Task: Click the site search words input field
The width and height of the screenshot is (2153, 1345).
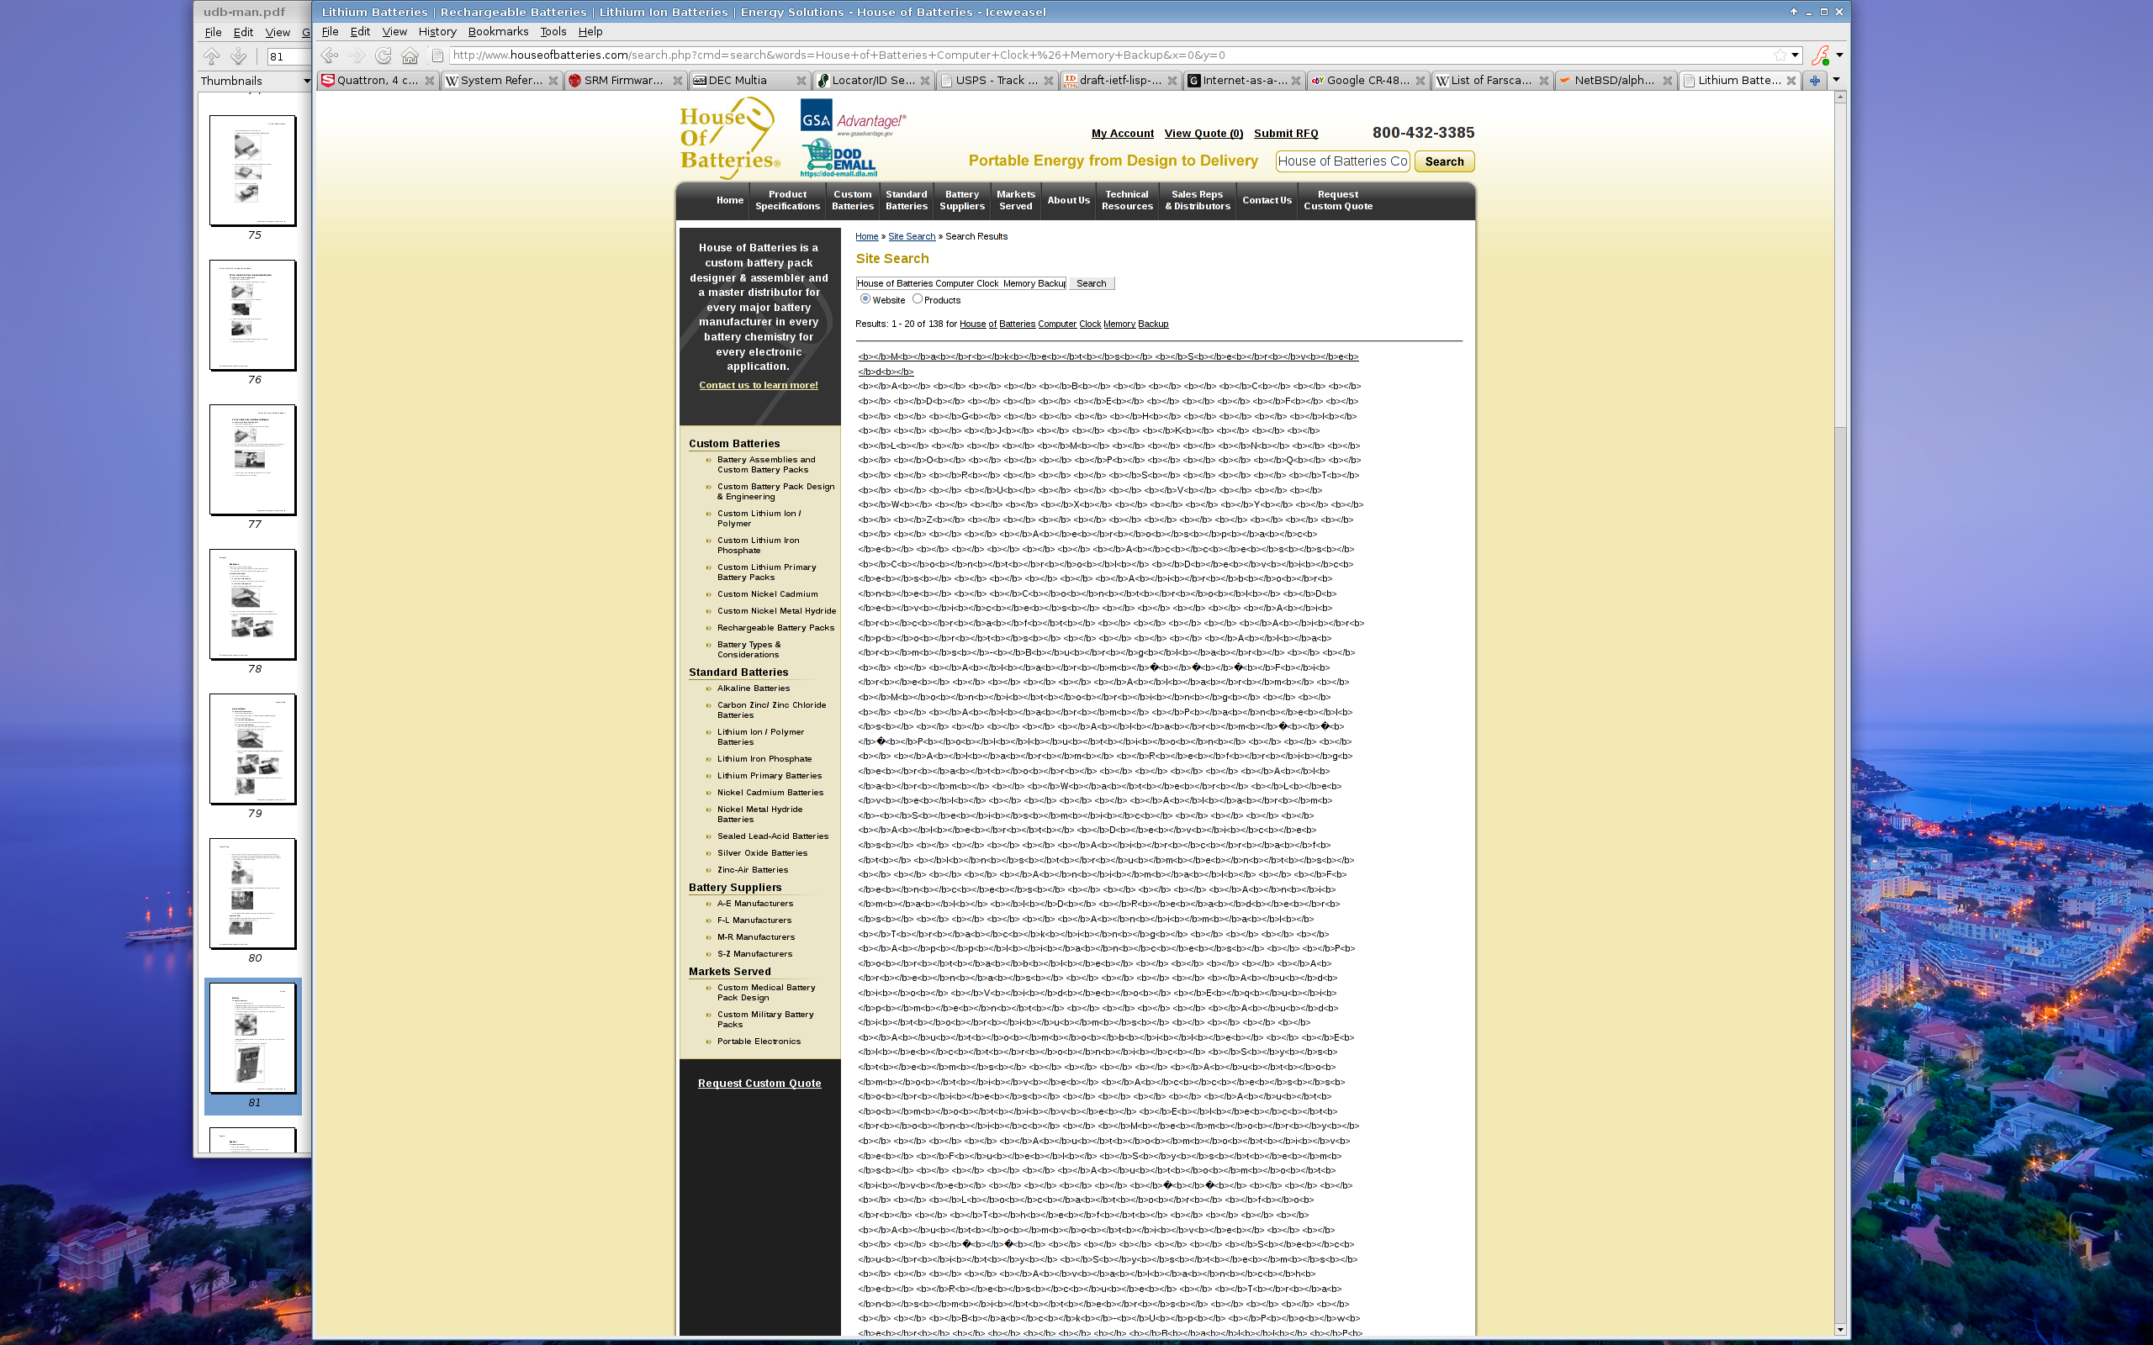Action: click(960, 283)
